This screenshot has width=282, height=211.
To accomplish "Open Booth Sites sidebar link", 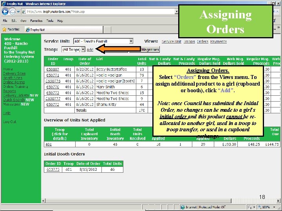I will pyautogui.click(x=13, y=78).
